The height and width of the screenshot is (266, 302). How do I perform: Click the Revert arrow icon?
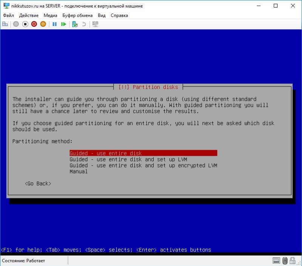tap(84, 24)
